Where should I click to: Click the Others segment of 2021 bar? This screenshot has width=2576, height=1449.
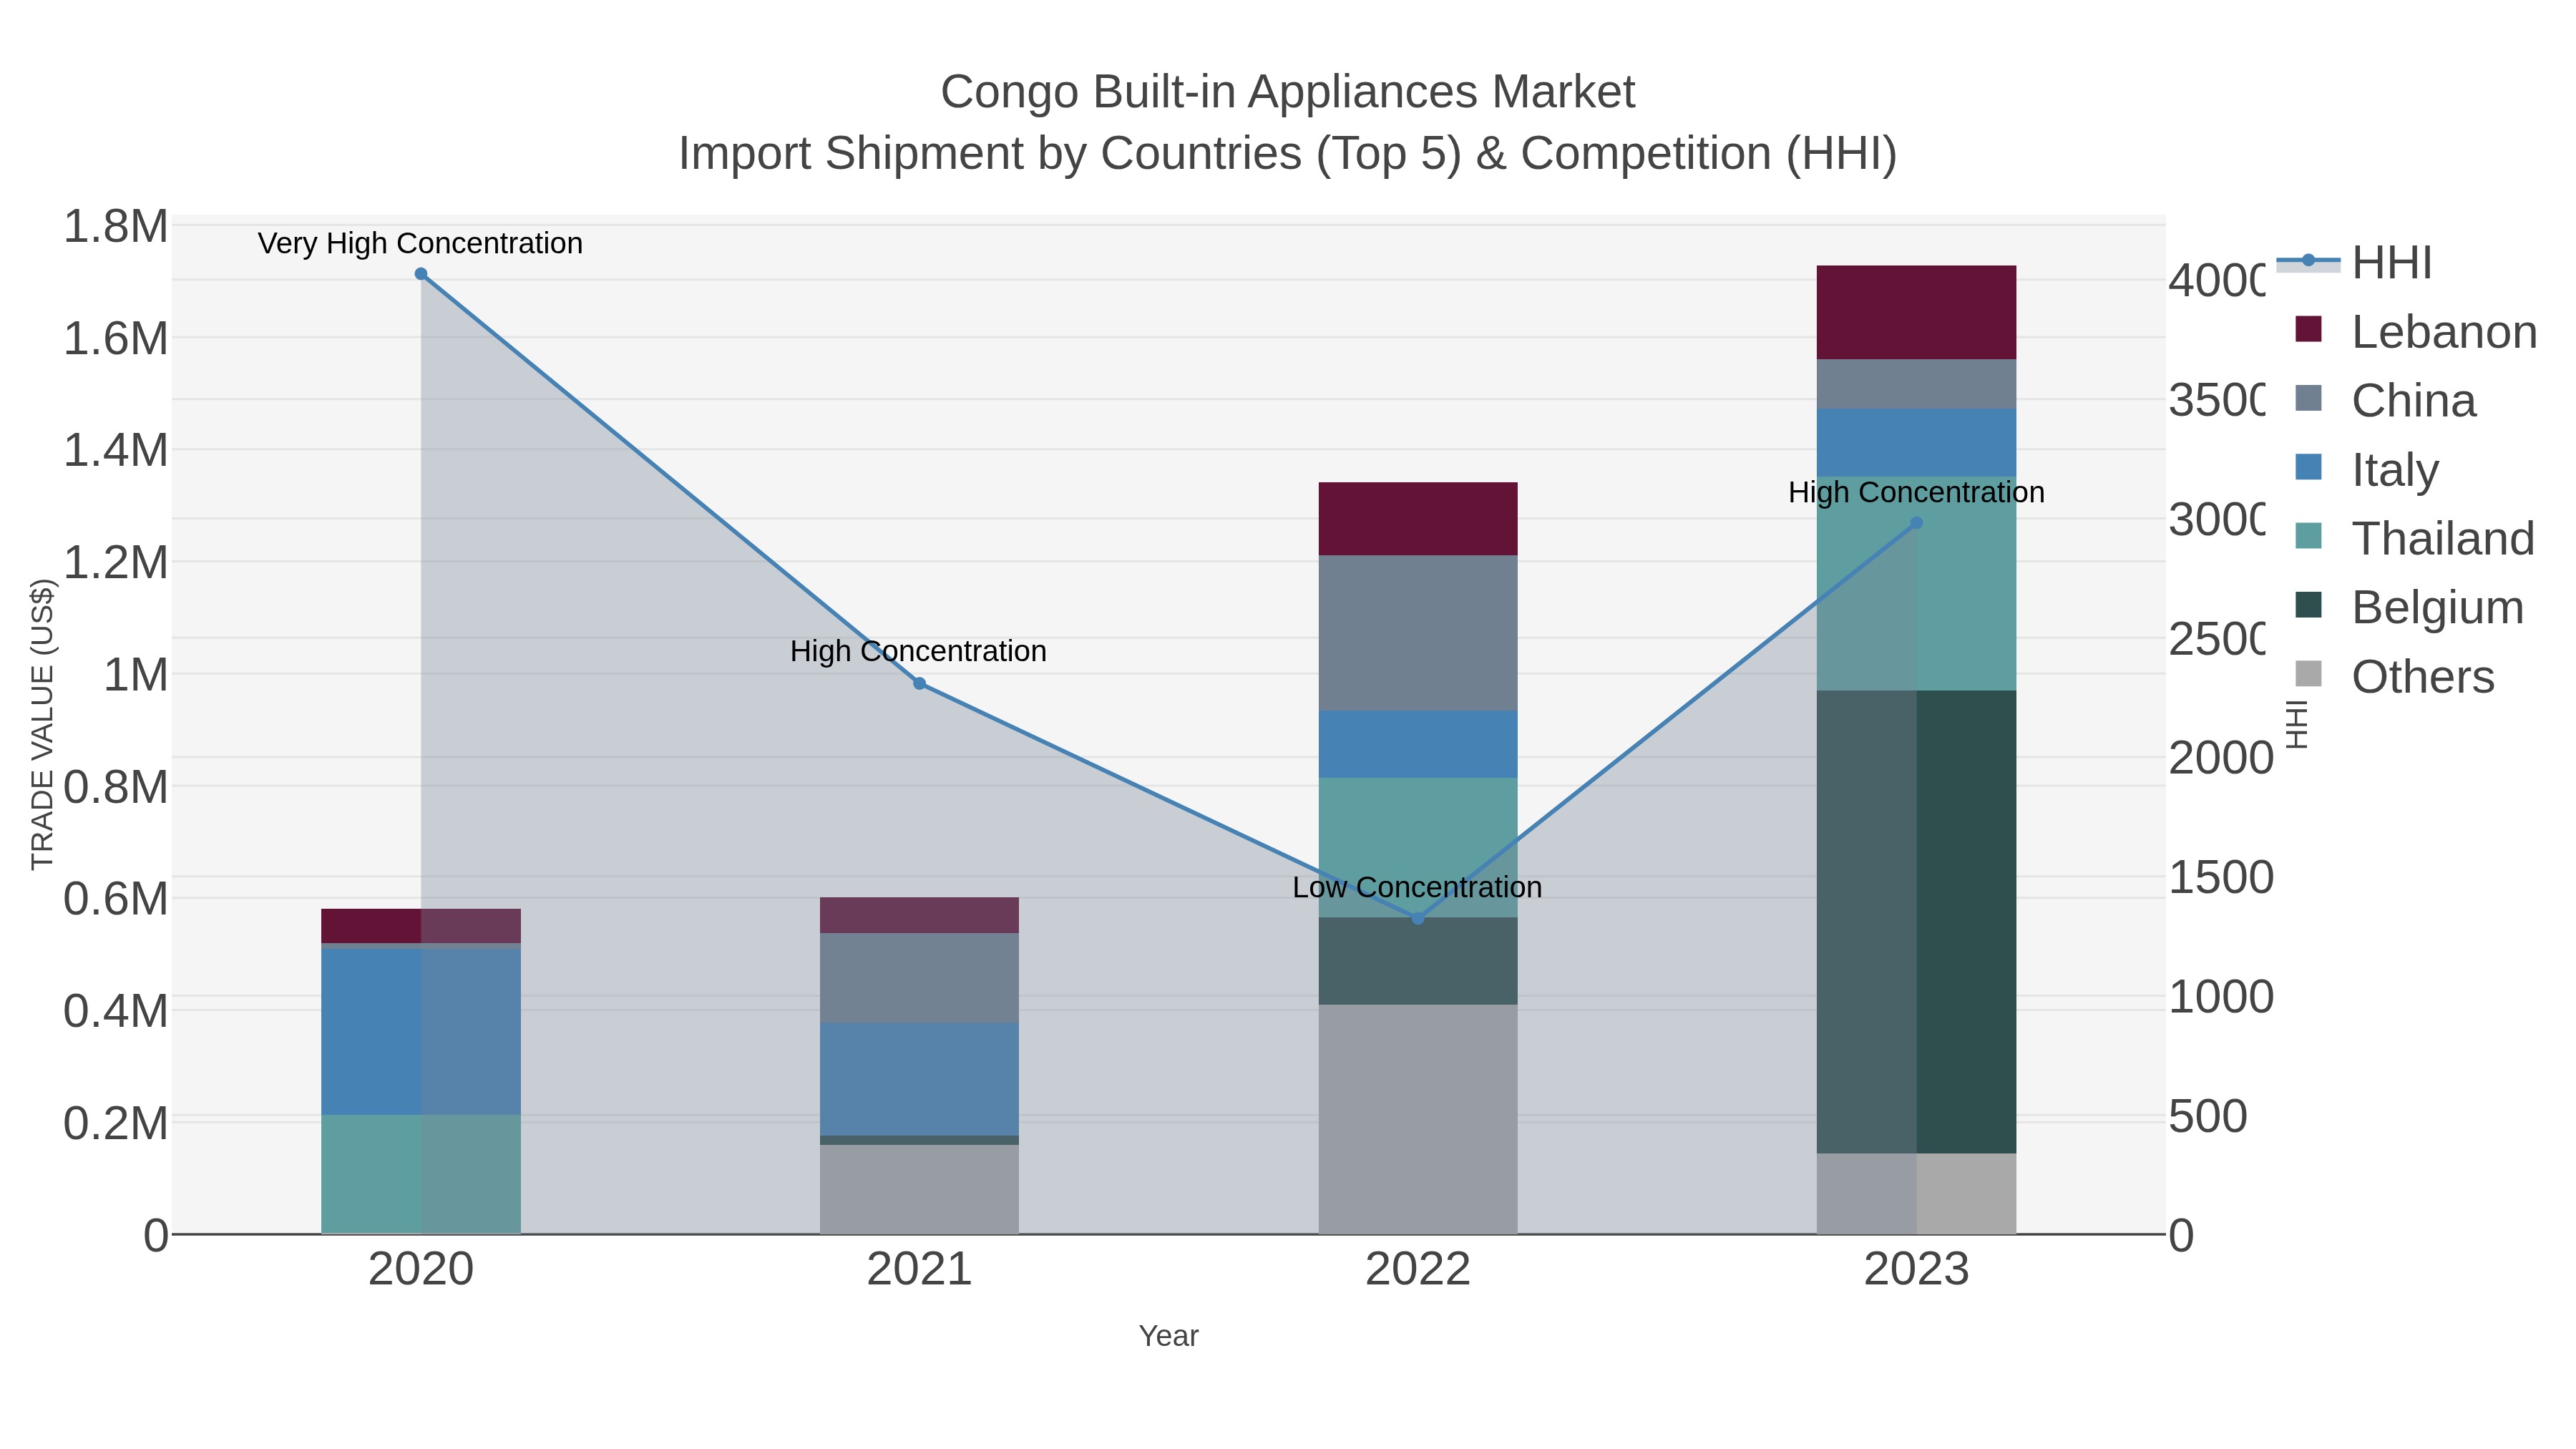[x=919, y=1190]
